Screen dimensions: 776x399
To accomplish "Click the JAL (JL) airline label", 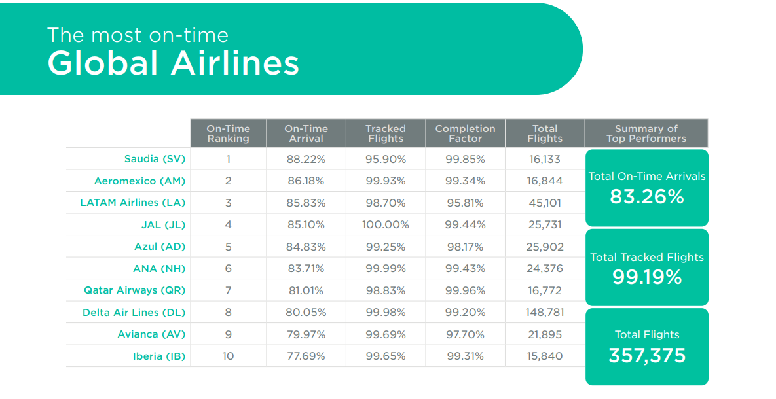I will [163, 224].
